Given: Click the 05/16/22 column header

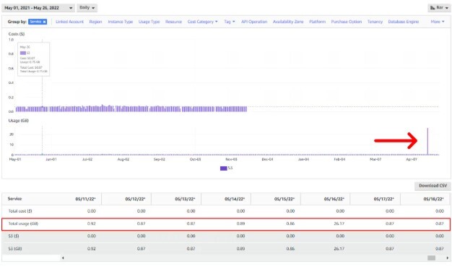Looking at the screenshot, I should click(334, 199).
